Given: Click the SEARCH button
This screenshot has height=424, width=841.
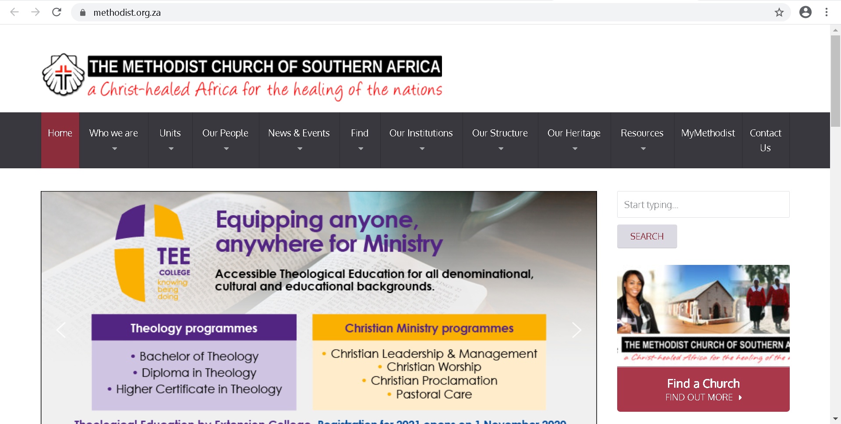Looking at the screenshot, I should 647,236.
